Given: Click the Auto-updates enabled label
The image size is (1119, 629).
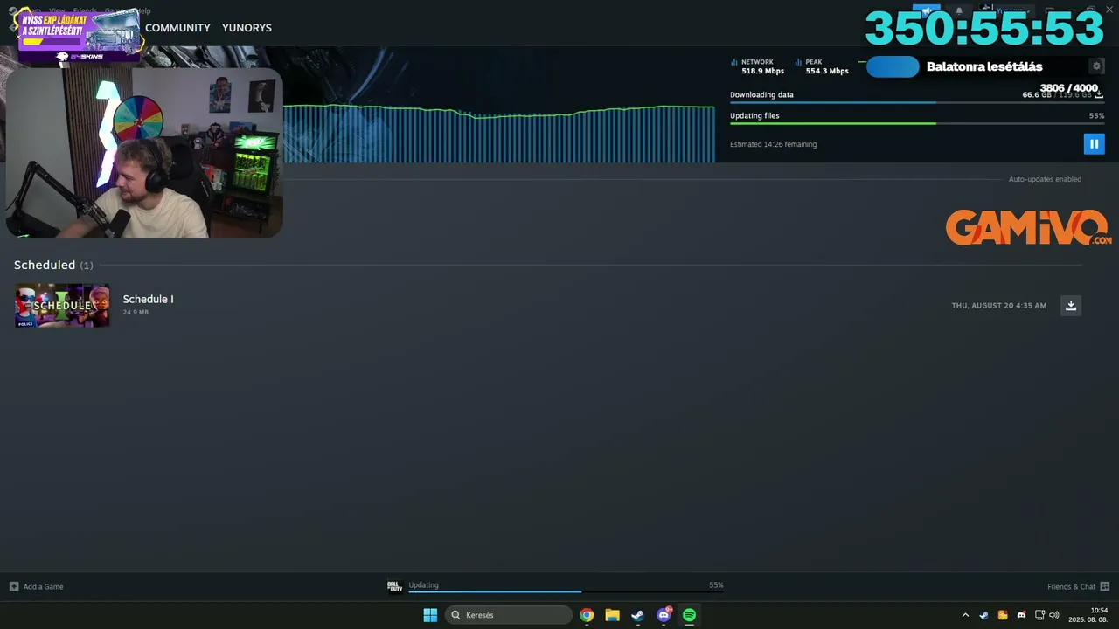Looking at the screenshot, I should (x=1045, y=179).
